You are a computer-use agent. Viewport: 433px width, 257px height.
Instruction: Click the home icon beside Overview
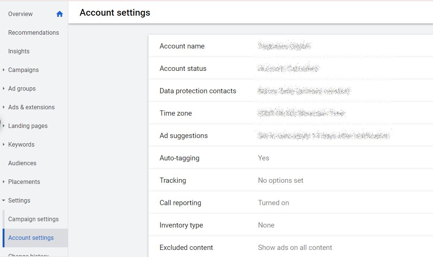(x=59, y=13)
